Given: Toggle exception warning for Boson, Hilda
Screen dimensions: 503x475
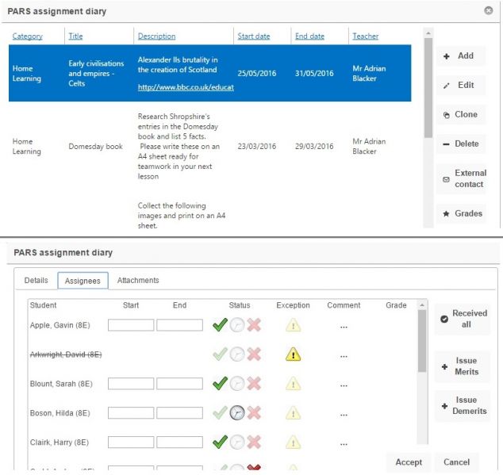Looking at the screenshot, I should pyautogui.click(x=293, y=413).
